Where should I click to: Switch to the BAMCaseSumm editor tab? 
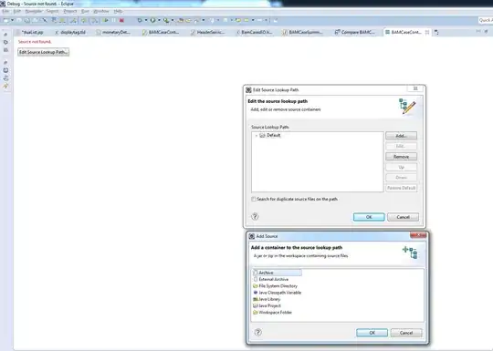pos(302,32)
